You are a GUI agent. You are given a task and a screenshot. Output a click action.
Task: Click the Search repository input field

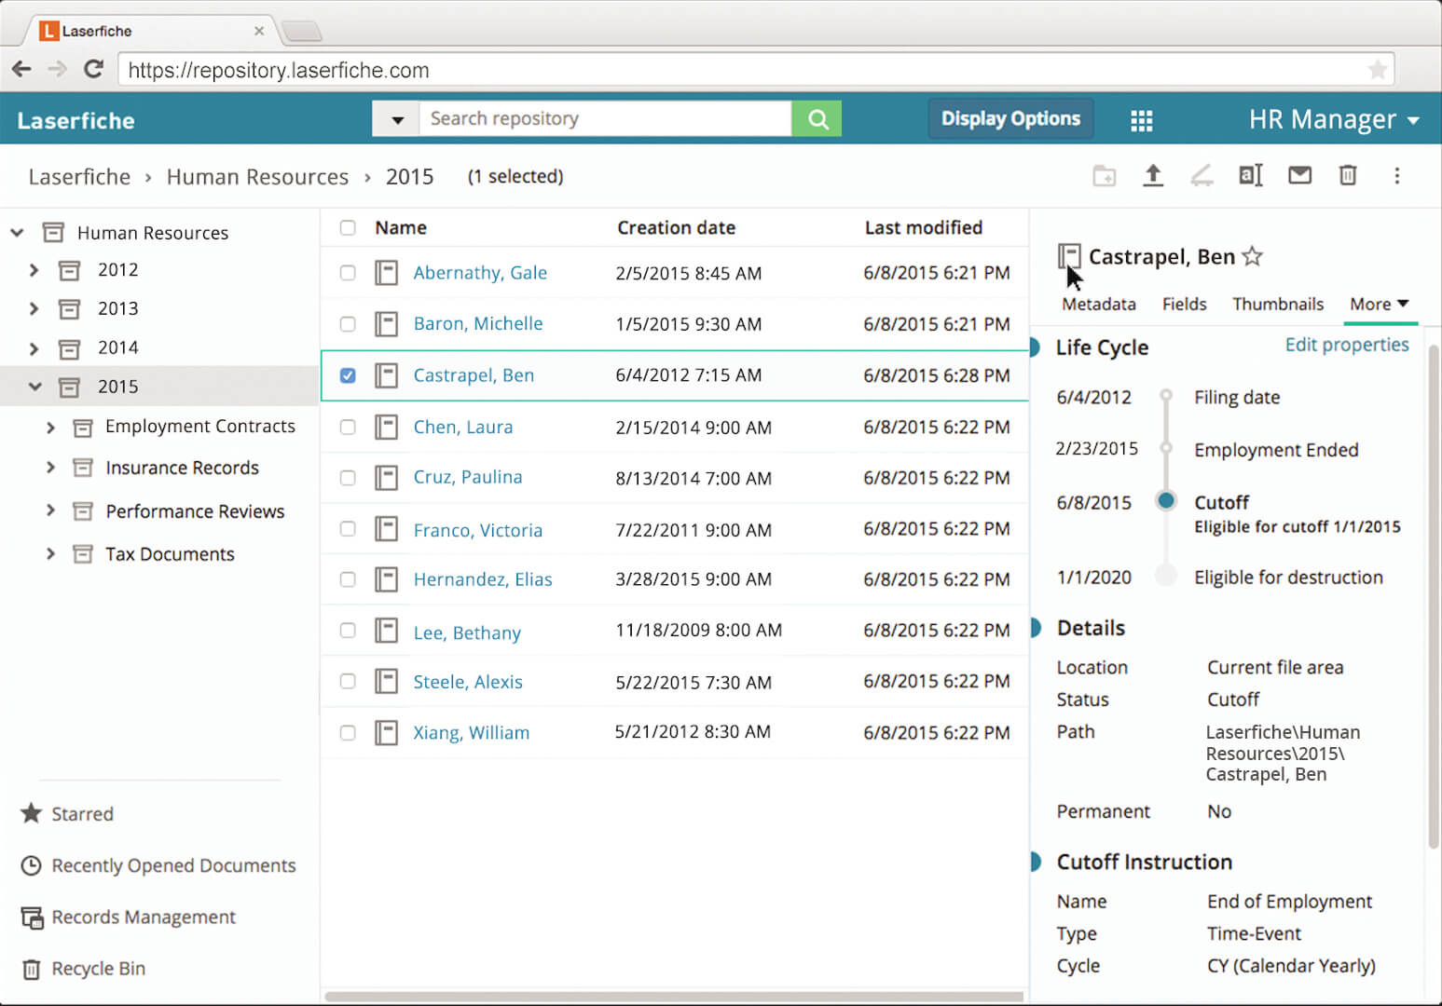[606, 118]
